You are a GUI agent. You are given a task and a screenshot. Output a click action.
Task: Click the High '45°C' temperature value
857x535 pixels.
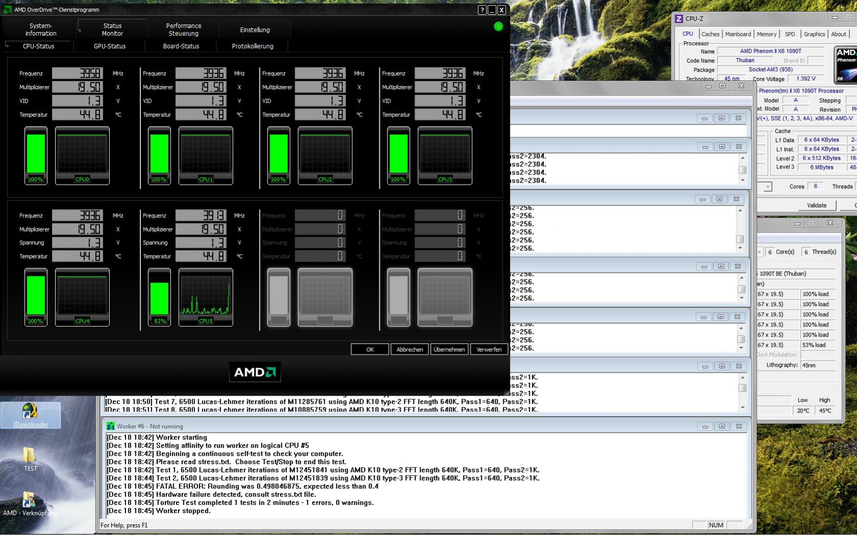(825, 411)
